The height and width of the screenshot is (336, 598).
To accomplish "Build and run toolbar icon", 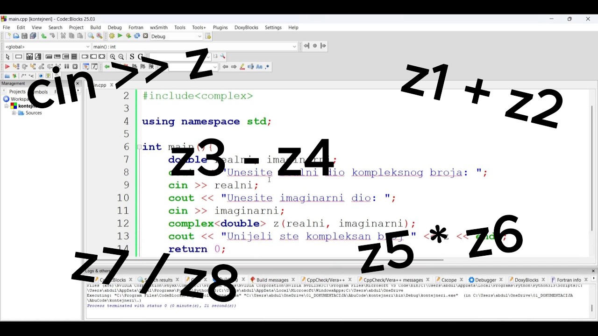I will tap(128, 36).
